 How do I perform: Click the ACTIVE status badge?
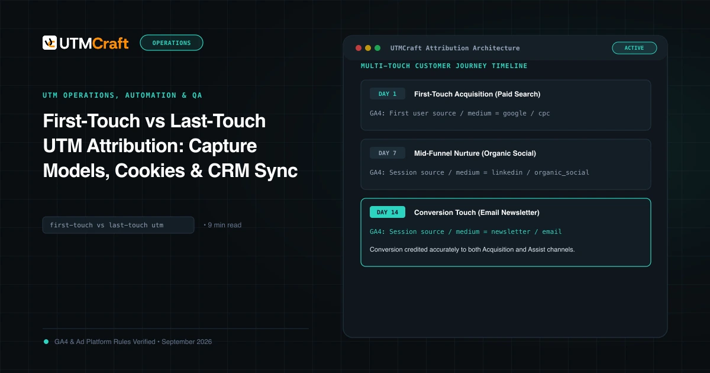pos(634,48)
